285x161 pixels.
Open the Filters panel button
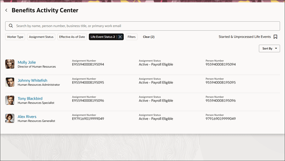132,37
